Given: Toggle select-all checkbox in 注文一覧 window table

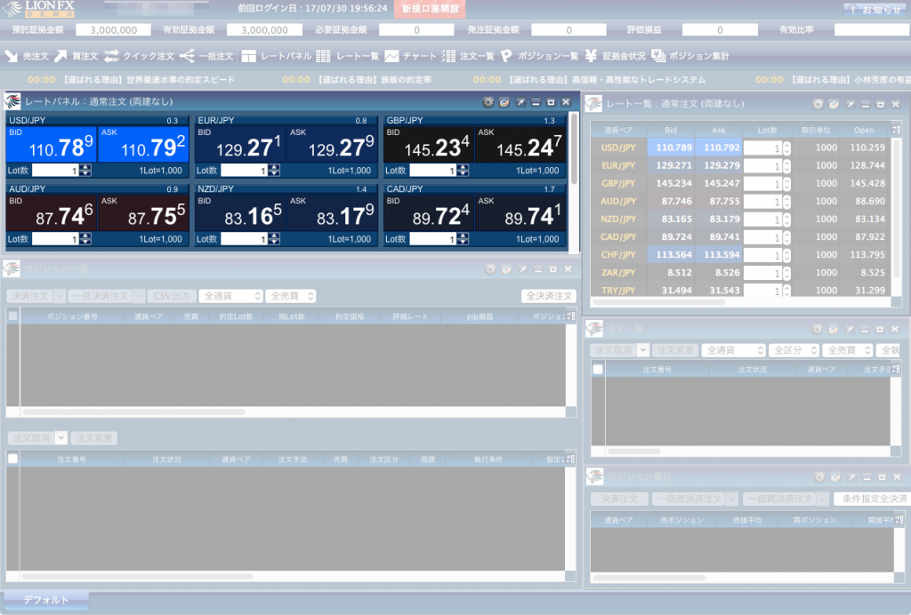Looking at the screenshot, I should click(597, 369).
